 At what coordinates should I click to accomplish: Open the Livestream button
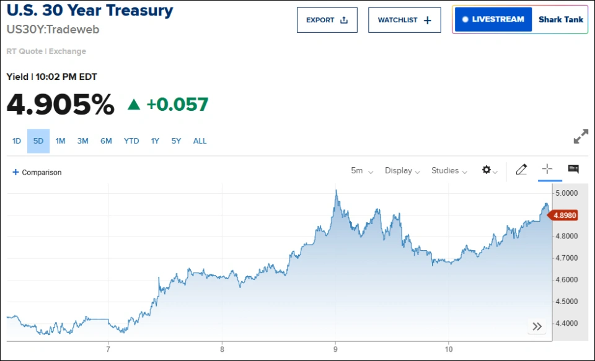click(x=493, y=19)
